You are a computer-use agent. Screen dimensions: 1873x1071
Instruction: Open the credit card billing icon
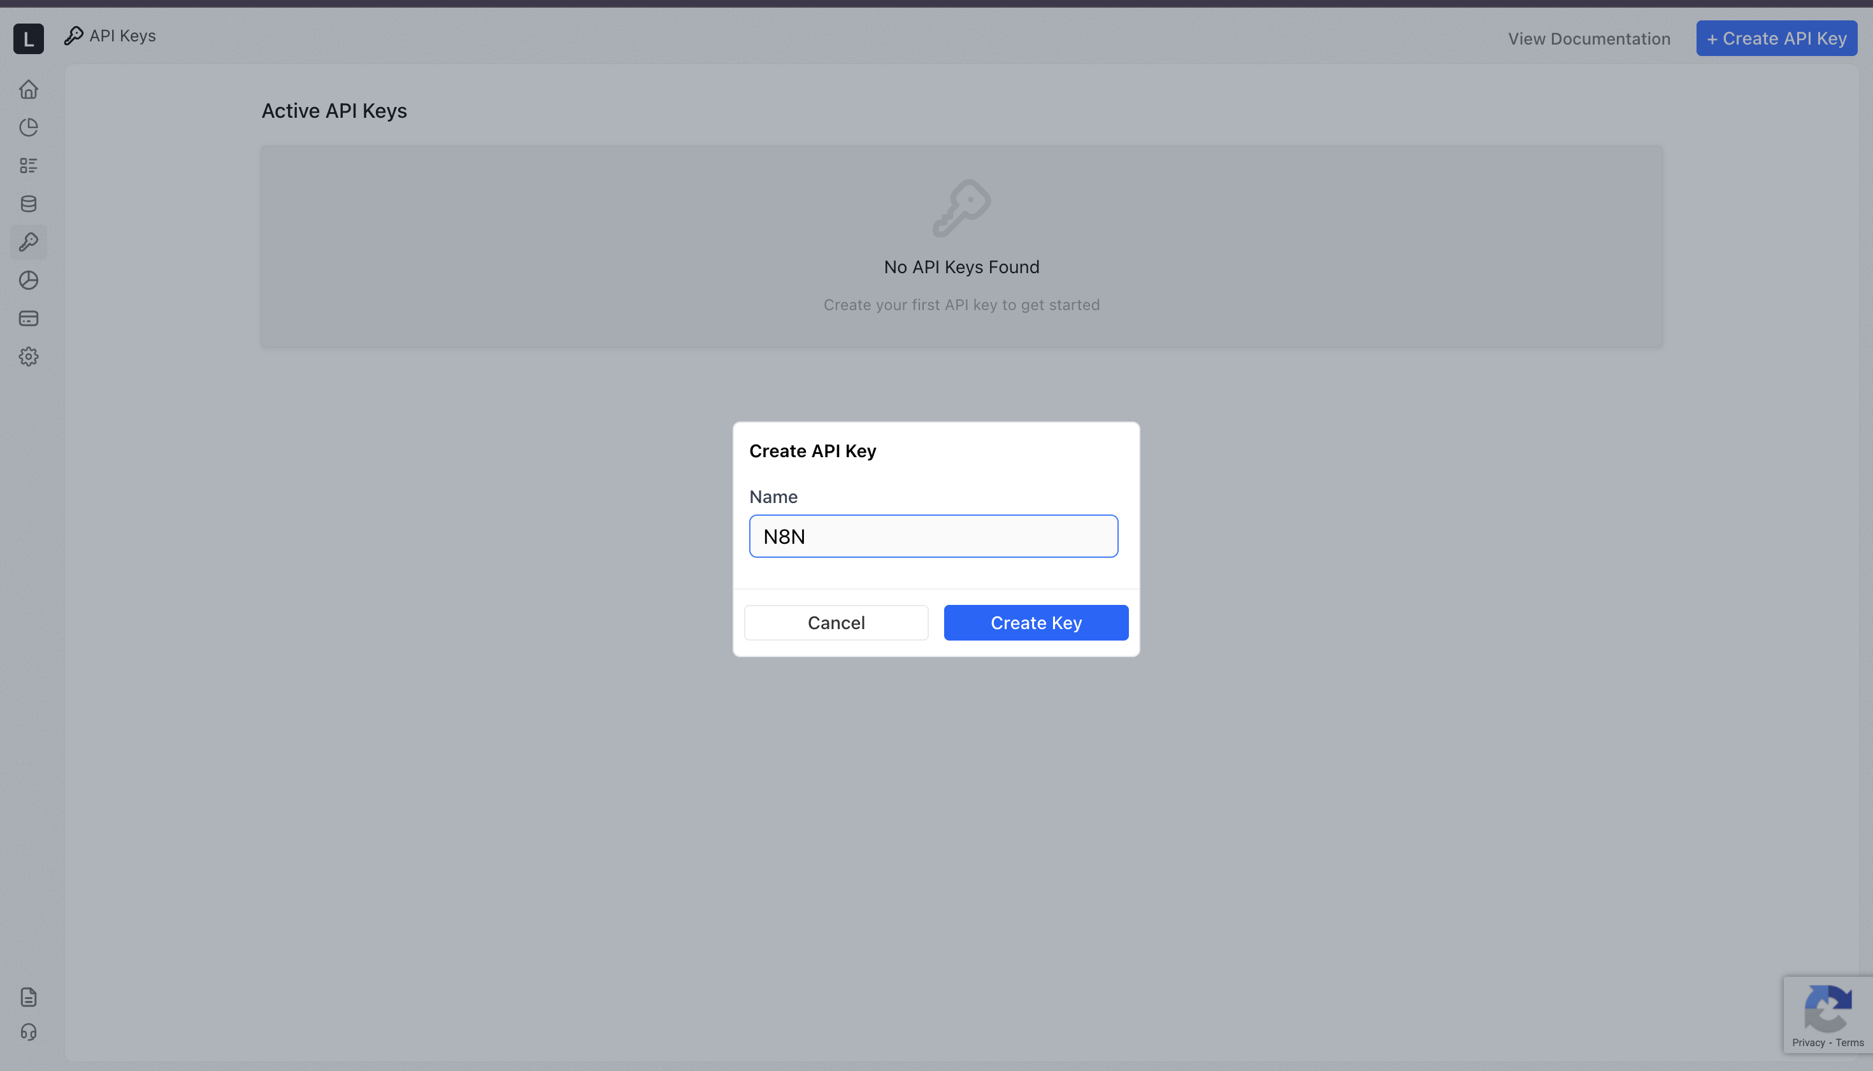pyautogui.click(x=28, y=318)
